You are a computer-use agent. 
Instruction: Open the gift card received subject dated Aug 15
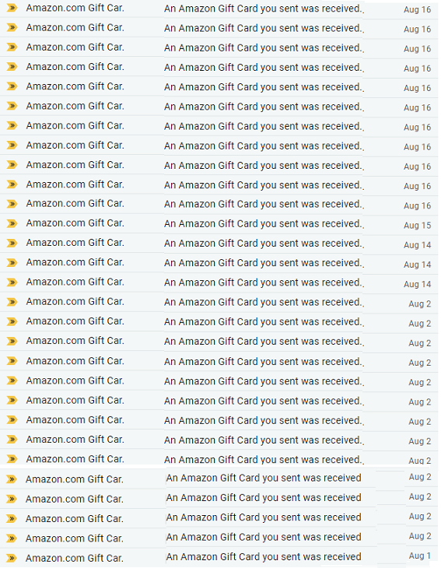click(263, 224)
